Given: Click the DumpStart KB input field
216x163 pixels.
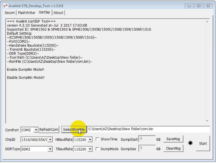Looking at the screenshot, I should pyautogui.click(x=147, y=139).
